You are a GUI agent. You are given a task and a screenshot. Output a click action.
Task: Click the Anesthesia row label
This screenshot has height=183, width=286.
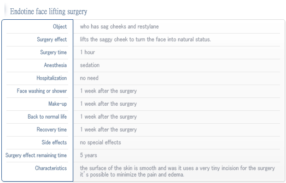(x=55, y=65)
